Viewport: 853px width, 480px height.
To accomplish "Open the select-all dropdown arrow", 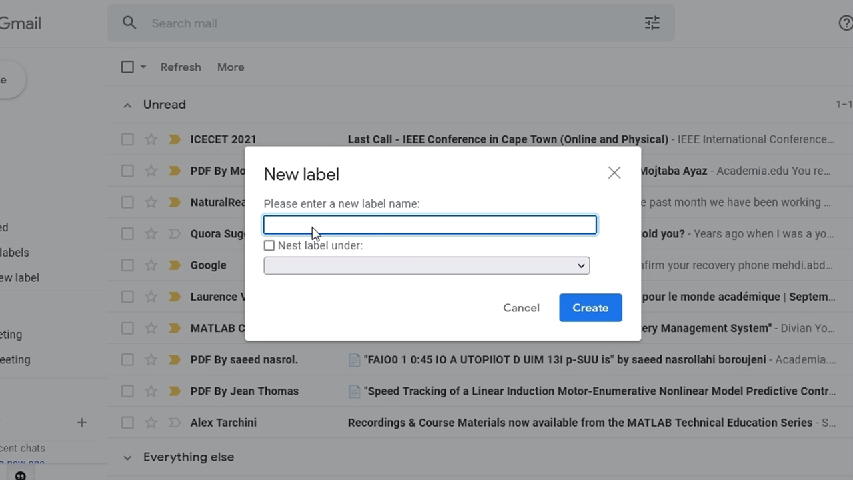I will (143, 67).
